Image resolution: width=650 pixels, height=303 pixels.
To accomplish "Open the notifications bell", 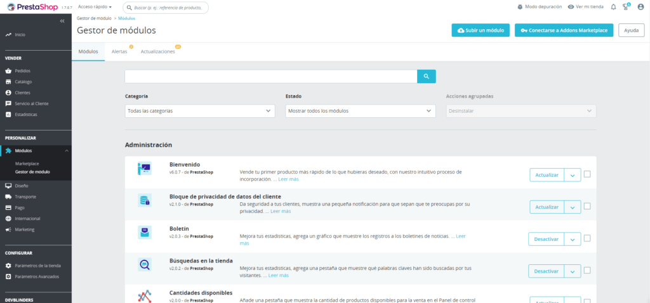I will (x=614, y=7).
